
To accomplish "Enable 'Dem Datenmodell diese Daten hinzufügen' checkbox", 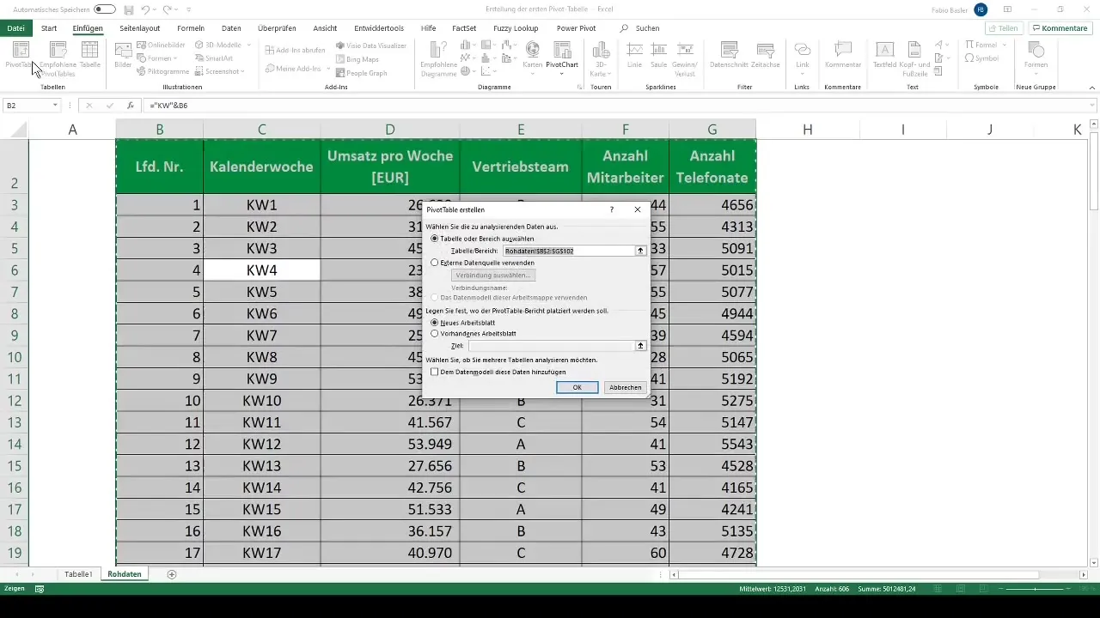I will point(435,373).
